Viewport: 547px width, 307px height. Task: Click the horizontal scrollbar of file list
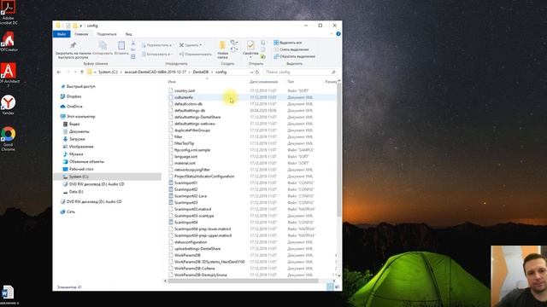click(x=243, y=281)
